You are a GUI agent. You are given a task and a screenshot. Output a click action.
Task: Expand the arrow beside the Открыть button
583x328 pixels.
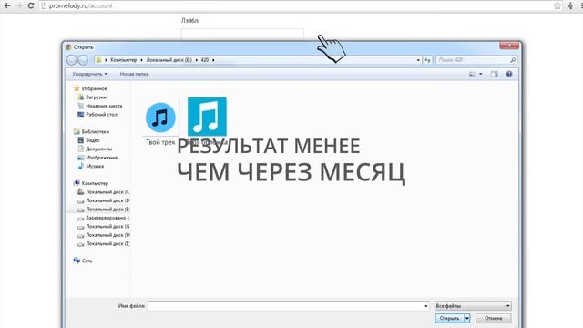click(467, 318)
